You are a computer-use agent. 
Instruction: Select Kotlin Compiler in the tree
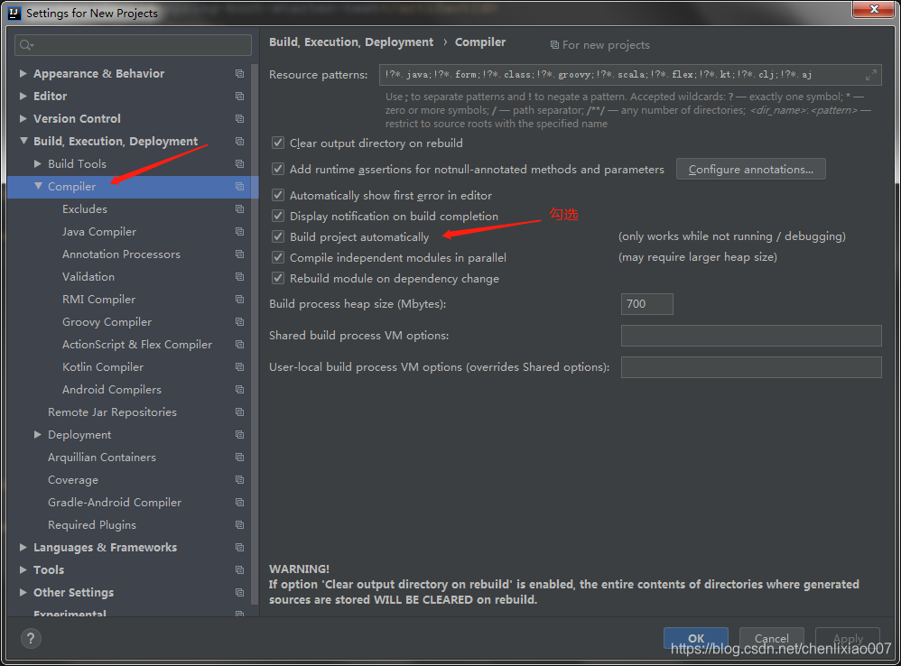tap(103, 367)
